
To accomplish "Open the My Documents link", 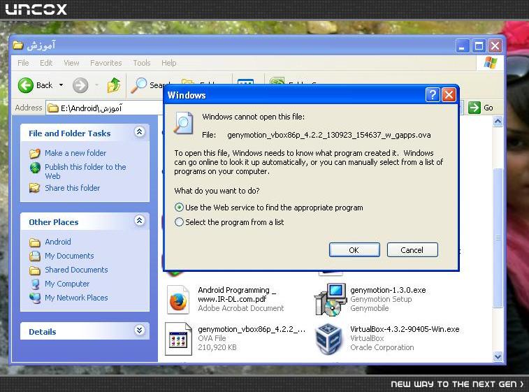I will tap(69, 256).
